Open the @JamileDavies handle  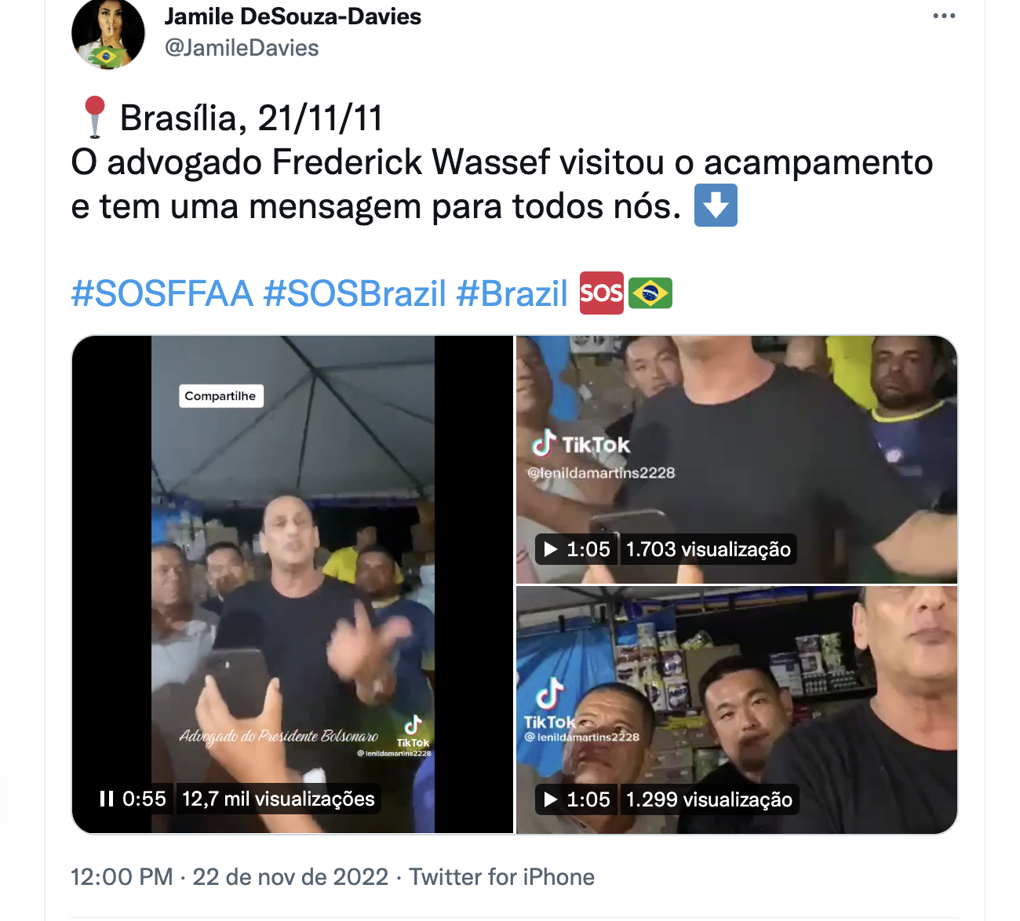(242, 48)
